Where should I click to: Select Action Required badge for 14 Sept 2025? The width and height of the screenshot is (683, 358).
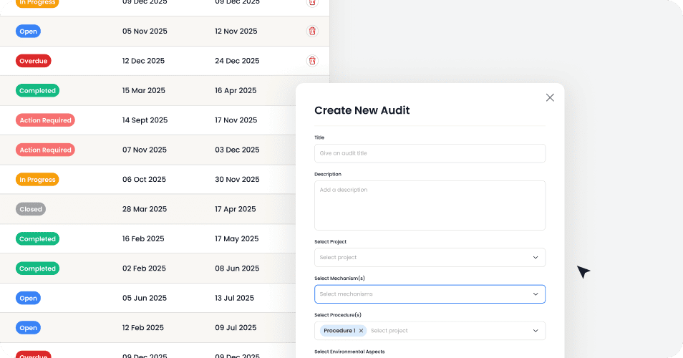(45, 120)
